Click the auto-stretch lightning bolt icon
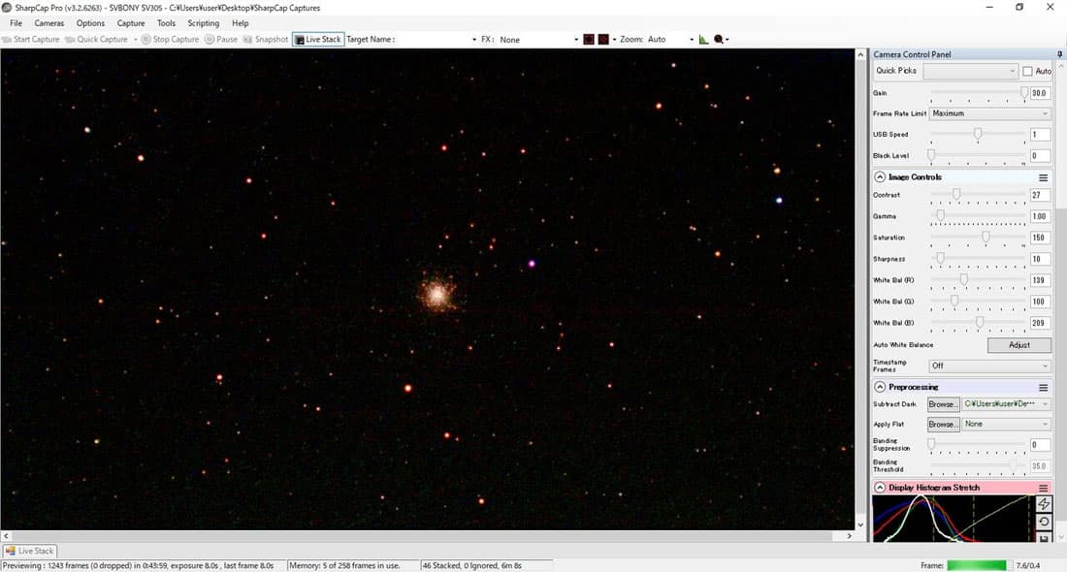1067x572 pixels. click(x=1044, y=504)
